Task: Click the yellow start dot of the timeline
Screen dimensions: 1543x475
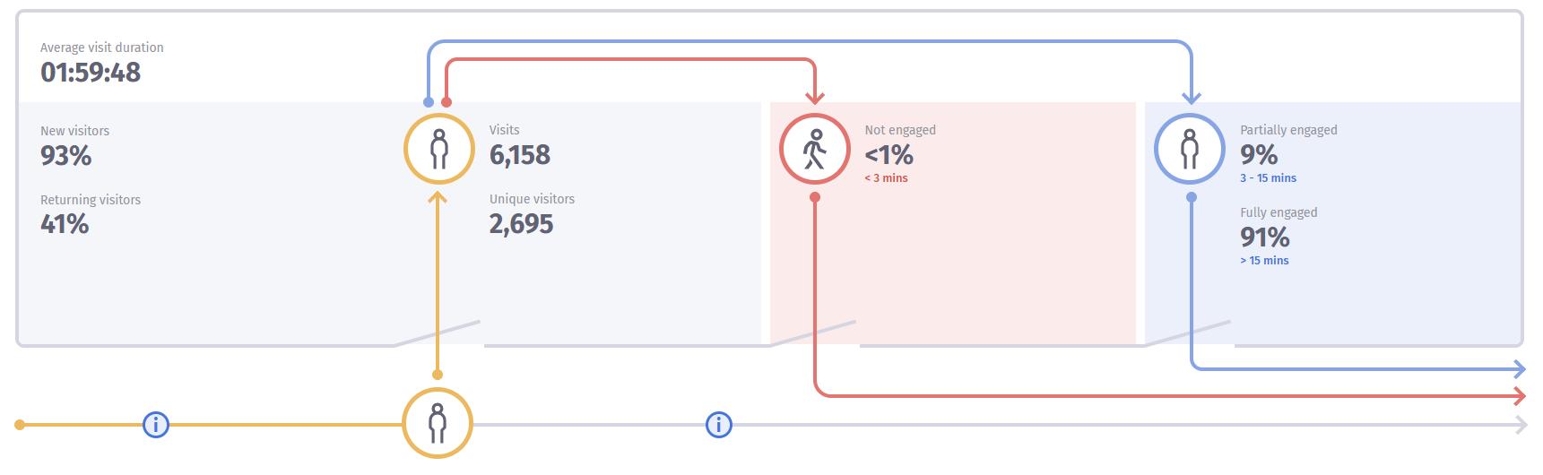Action: point(20,424)
